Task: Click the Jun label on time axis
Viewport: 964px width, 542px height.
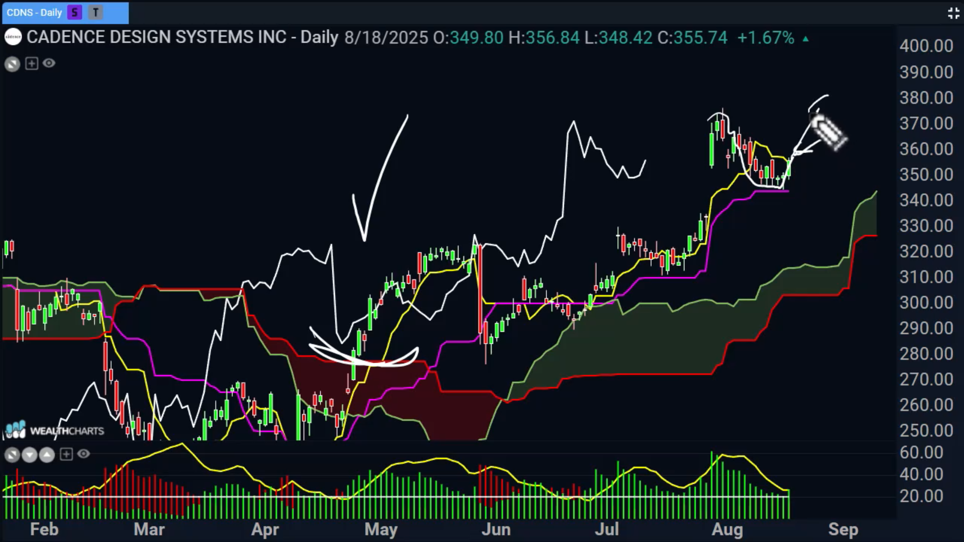Action: pos(496,529)
